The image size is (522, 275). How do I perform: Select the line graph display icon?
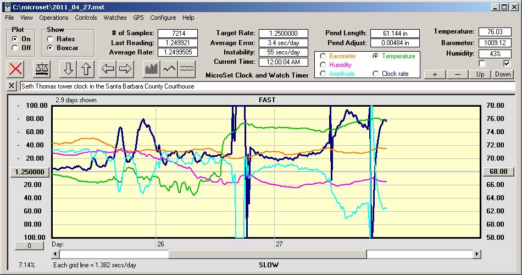pos(169,69)
